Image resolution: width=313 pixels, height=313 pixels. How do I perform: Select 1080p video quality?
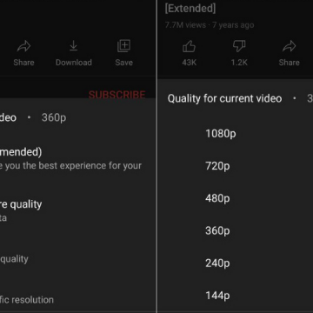click(x=221, y=134)
